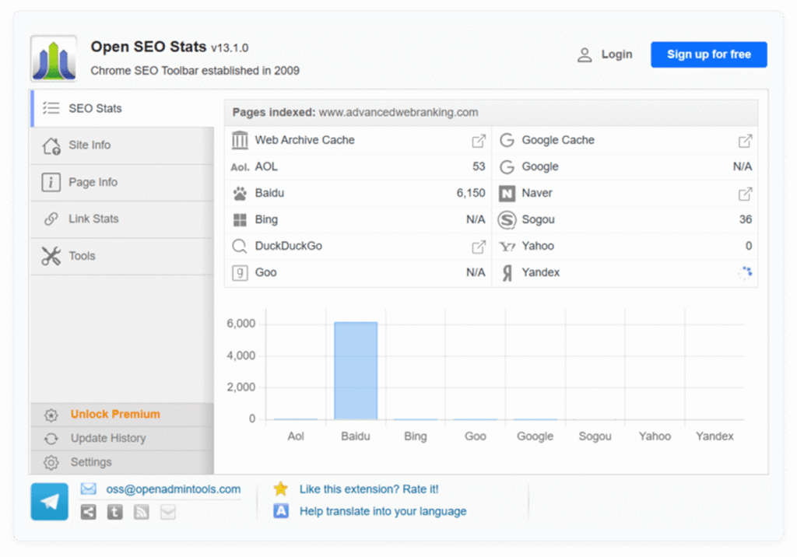Click the Update History refresh icon

pos(51,439)
